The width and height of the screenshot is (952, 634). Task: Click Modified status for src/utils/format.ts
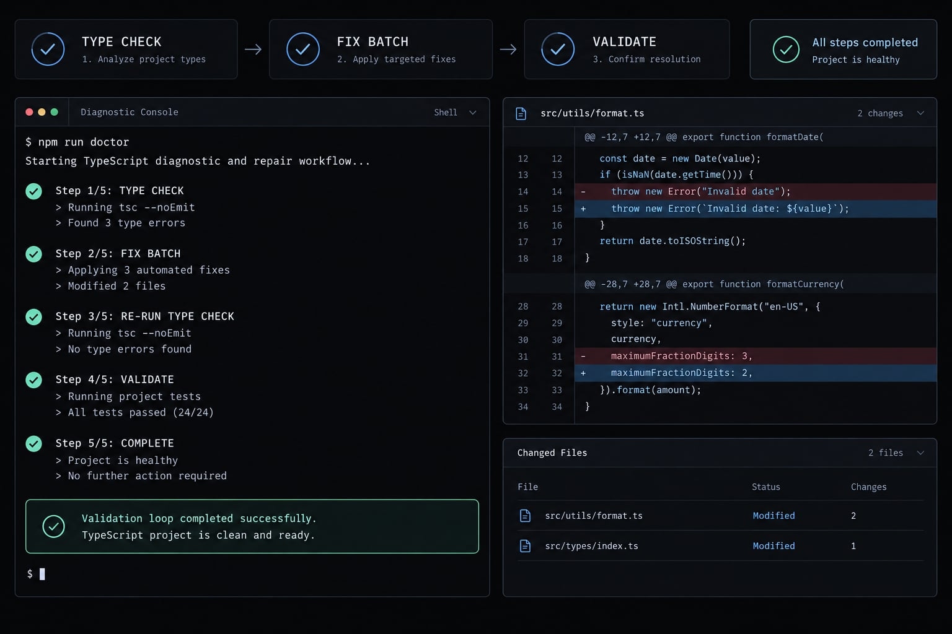(x=773, y=516)
